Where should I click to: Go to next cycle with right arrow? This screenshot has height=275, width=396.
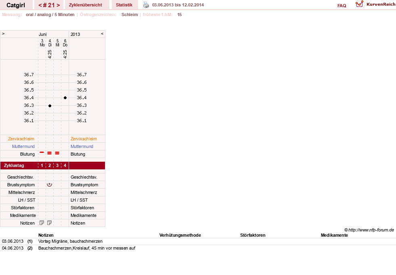[59, 5]
